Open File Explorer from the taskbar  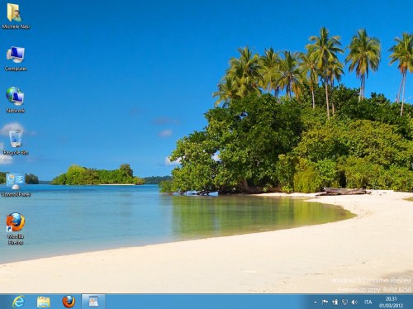44,302
